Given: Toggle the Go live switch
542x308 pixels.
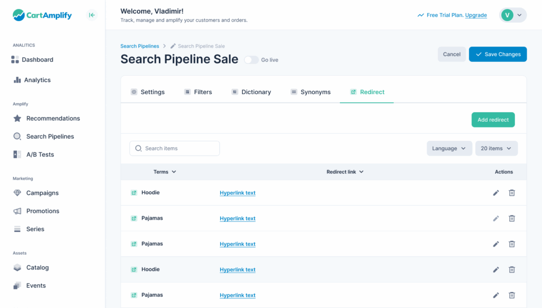Looking at the screenshot, I should click(251, 60).
